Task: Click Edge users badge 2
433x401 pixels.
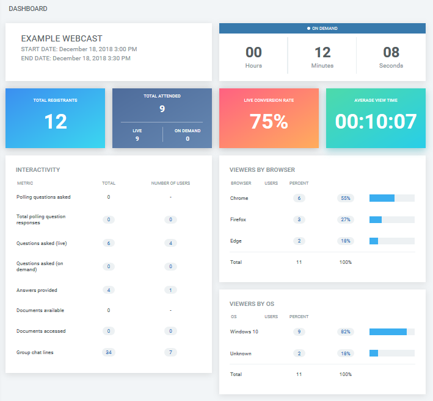Action: 299,241
